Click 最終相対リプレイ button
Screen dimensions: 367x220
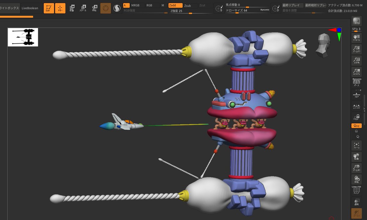[315, 5]
